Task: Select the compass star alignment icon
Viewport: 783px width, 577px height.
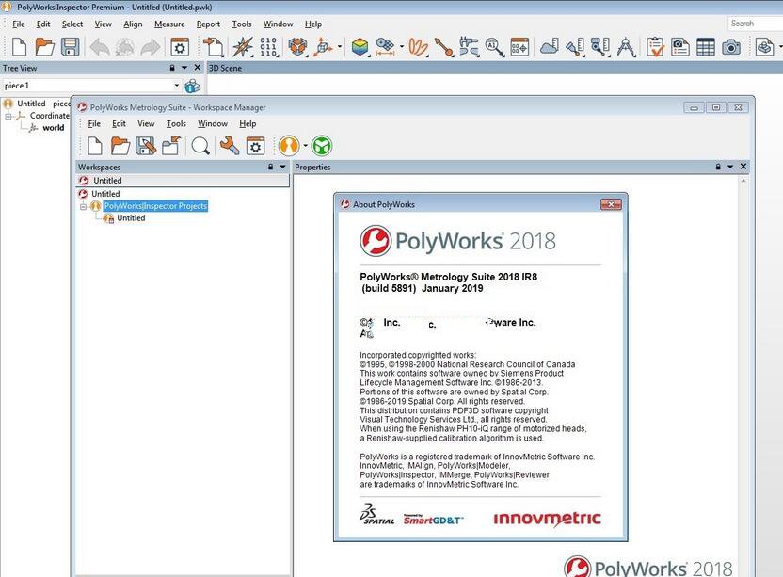Action: (243, 47)
